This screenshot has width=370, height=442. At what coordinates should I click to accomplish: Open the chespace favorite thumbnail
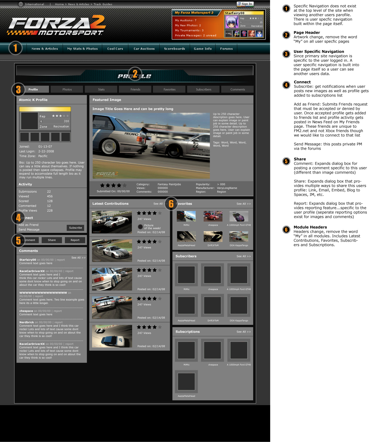(x=213, y=216)
